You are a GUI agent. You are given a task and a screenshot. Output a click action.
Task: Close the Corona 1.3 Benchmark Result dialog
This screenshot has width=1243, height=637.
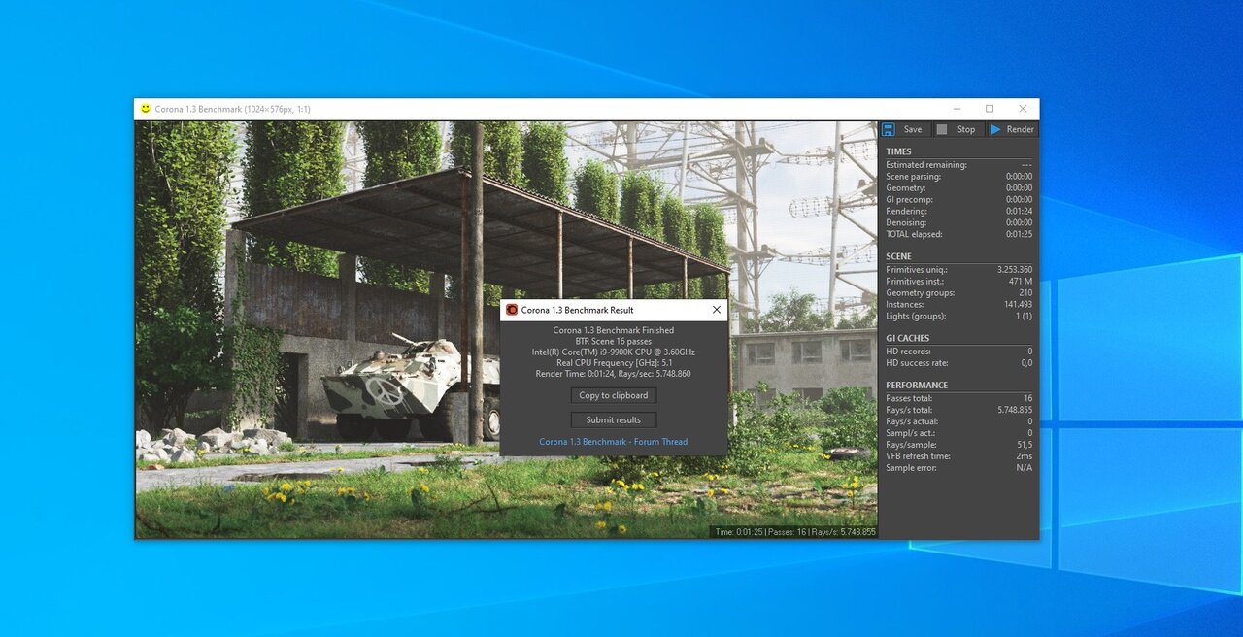tap(717, 310)
